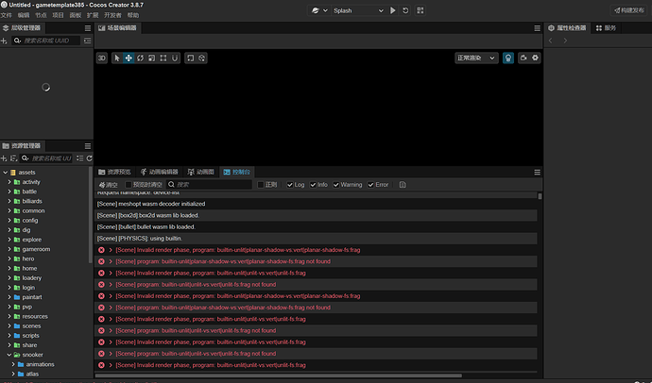Open the console log file icon
Image resolution: width=652 pixels, height=383 pixels.
403,185
